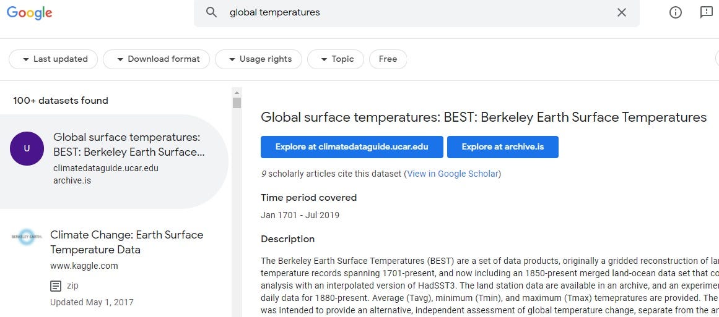Open the View in Google Scholar link
Viewport: 719px width, 317px height.
452,174
